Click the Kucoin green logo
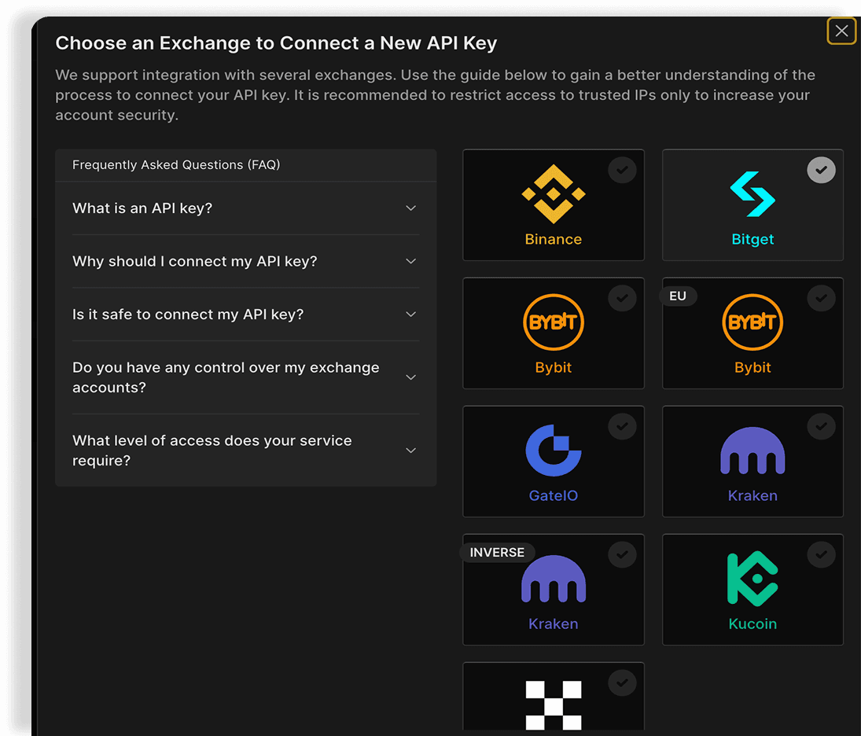 click(752, 579)
